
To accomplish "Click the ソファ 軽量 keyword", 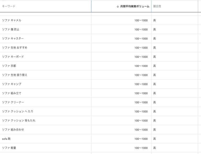I will pyautogui.click(x=9, y=148).
